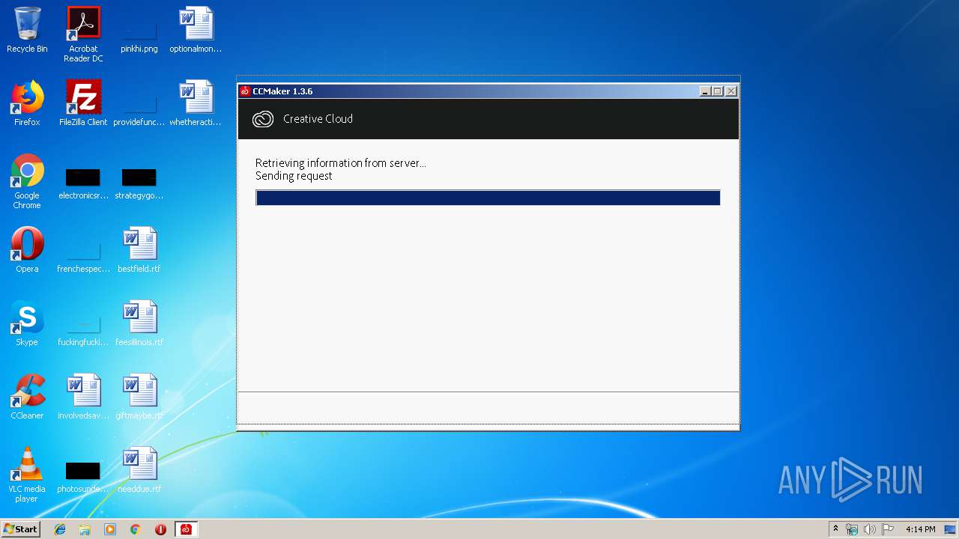
Task: Open the involvedsav document icon
Action: 83,391
